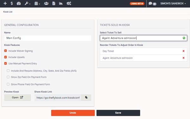The image size is (190, 119).
Task: Click the Share Kiosk Link URL field
Action: pos(58,98)
